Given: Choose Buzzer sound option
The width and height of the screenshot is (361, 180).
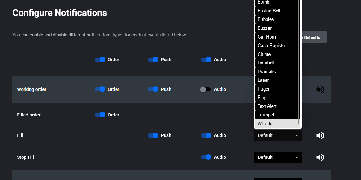Looking at the screenshot, I should (x=277, y=28).
